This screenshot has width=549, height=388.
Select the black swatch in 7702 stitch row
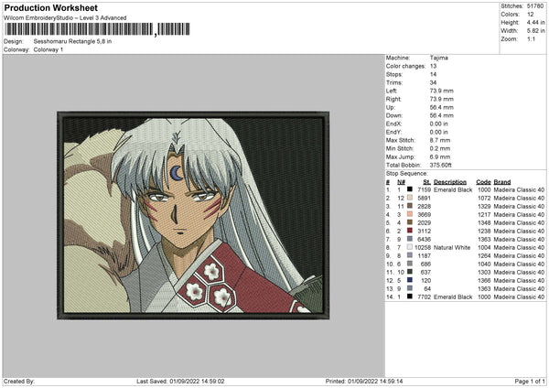410,296
